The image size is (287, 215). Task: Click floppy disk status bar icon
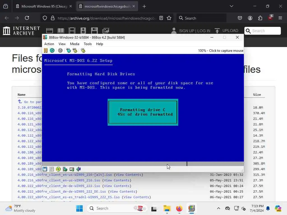pos(45,169)
